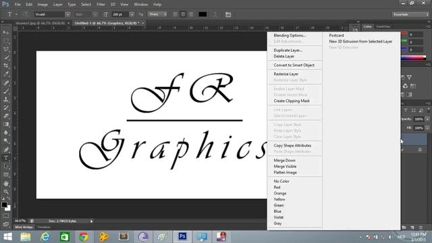The image size is (432, 243).
Task: Select the Zoom tool
Action: point(6,192)
